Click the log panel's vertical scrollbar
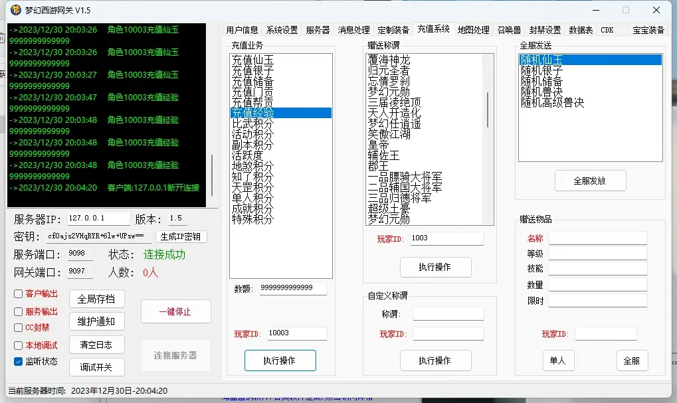Screen dimensions: 677x403 212,175
